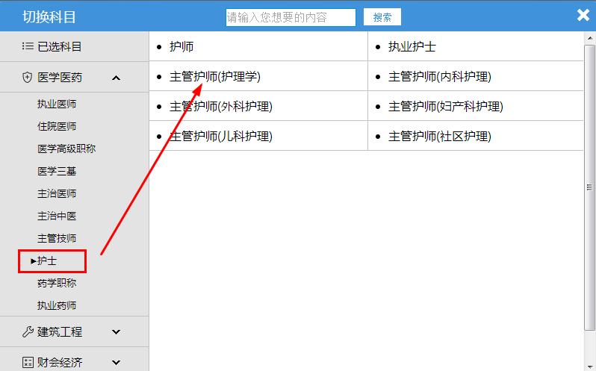Image resolution: width=596 pixels, height=371 pixels.
Task: Select 主管护师(妇产科护理) subject
Action: coord(445,106)
